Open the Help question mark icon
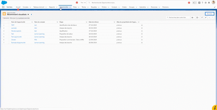Screen dimensions: 217x110 click(202, 3)
